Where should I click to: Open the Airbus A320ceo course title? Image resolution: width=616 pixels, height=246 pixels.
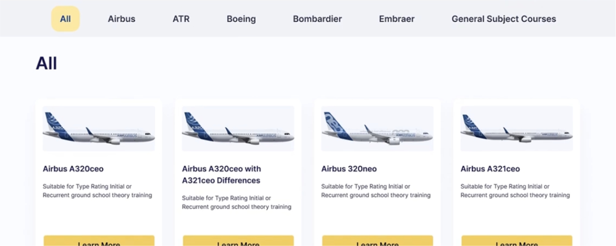(x=73, y=169)
